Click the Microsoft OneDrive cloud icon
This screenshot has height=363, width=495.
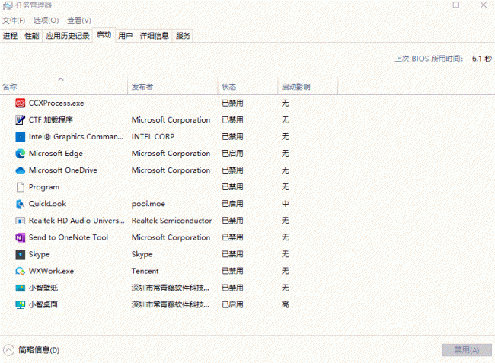(21, 170)
